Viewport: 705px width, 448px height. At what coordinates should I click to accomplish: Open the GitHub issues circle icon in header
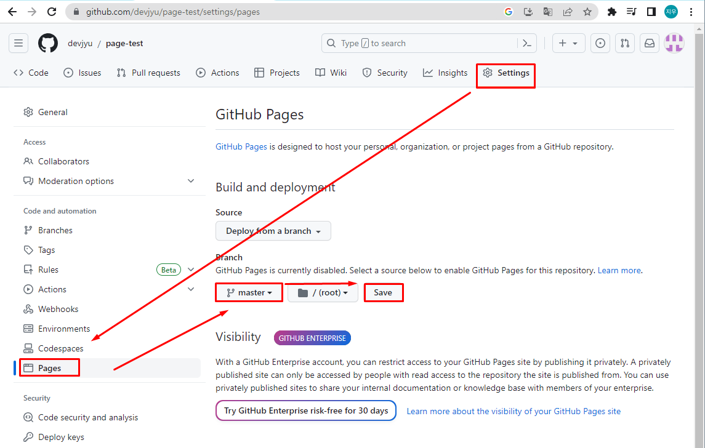(600, 43)
